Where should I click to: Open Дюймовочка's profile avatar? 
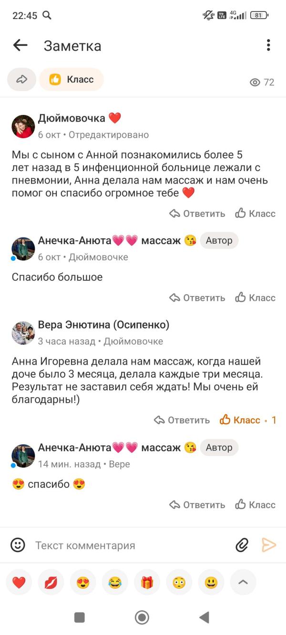pyautogui.click(x=23, y=126)
